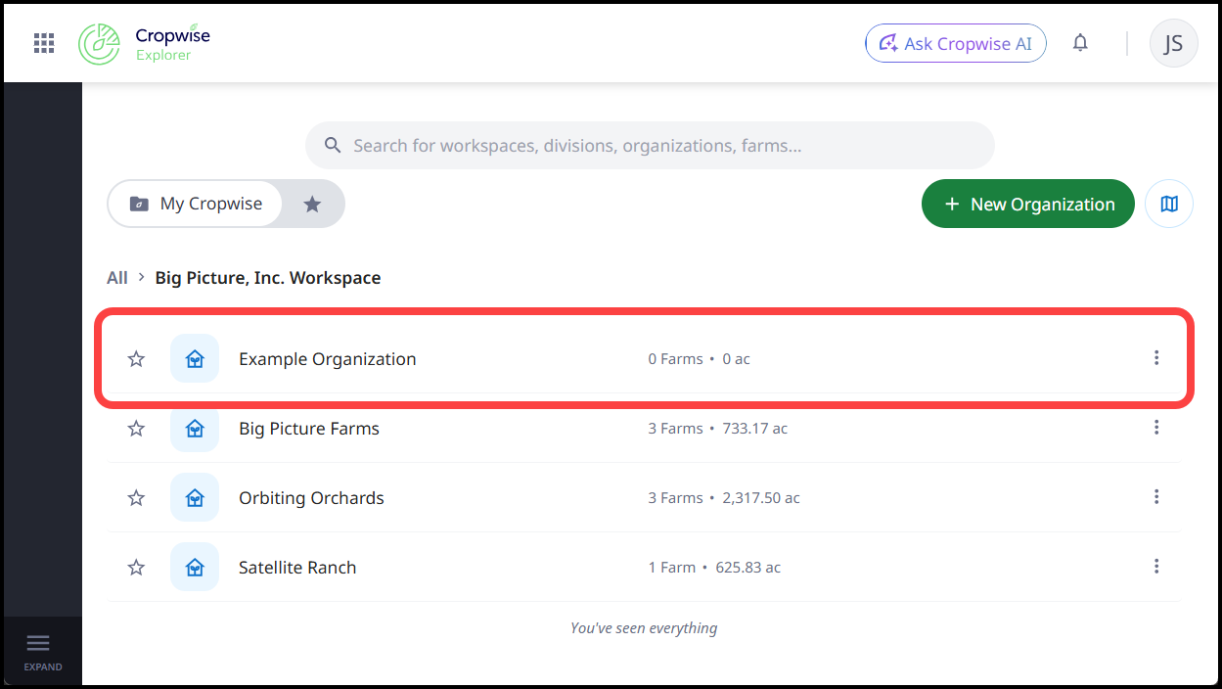
Task: Open Example Organization more options menu
Action: click(1156, 358)
